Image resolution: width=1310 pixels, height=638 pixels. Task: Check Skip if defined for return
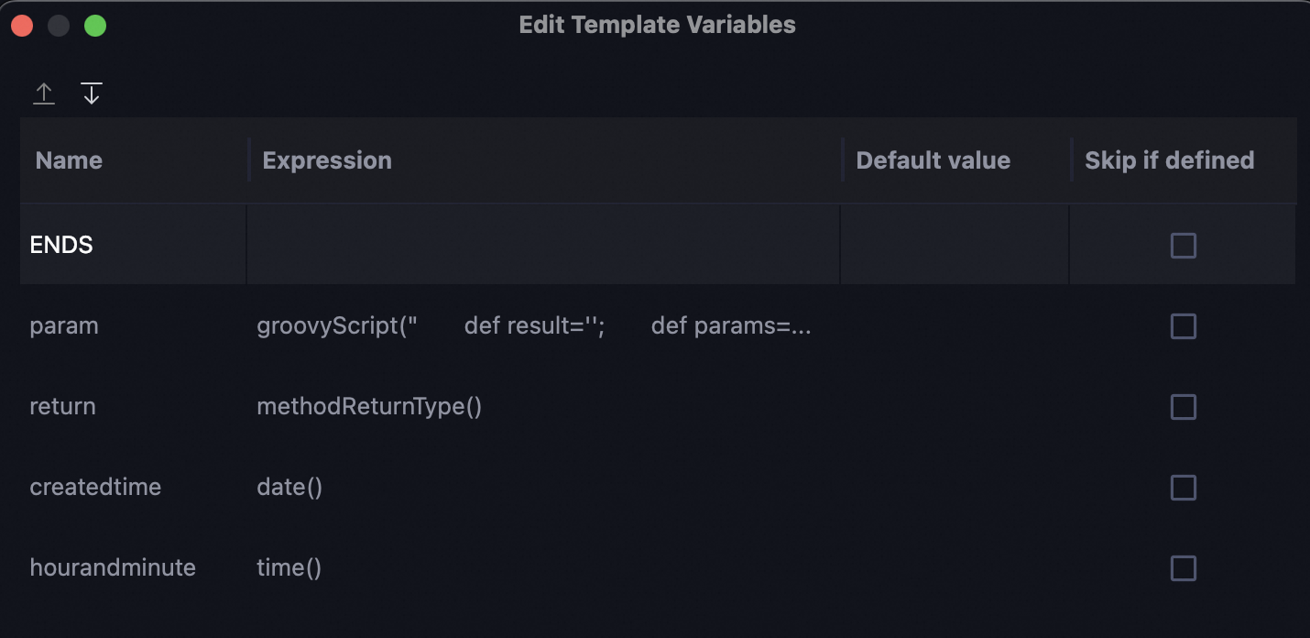(1183, 407)
